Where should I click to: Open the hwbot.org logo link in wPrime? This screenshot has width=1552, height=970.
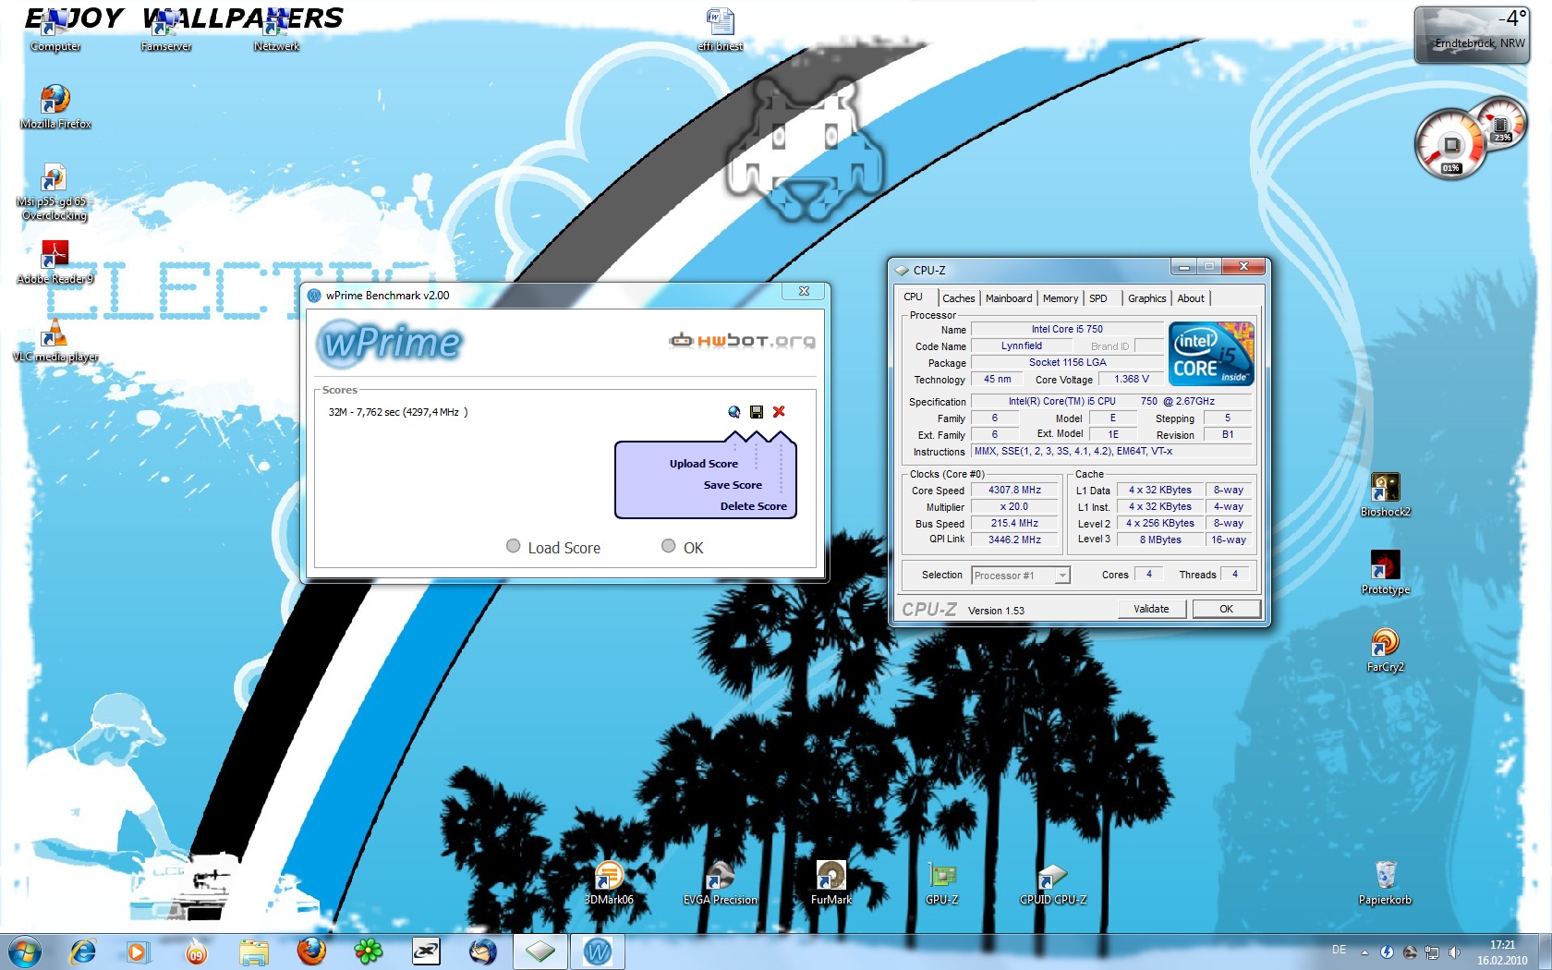pyautogui.click(x=743, y=340)
